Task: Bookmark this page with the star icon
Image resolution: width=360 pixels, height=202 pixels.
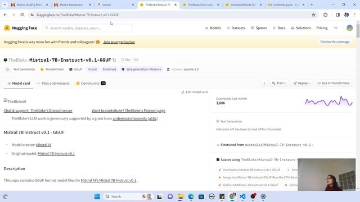Action: point(313,15)
